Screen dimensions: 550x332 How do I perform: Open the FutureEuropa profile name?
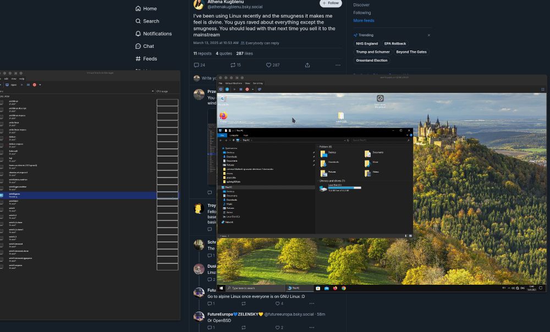pyautogui.click(x=235, y=314)
